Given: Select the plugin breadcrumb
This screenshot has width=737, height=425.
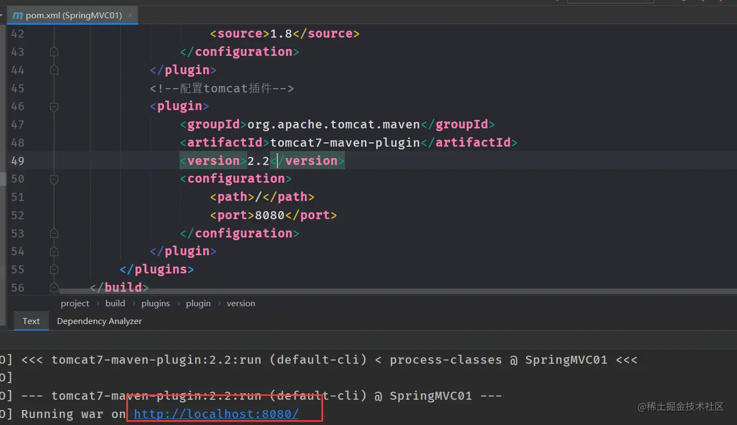Looking at the screenshot, I should [x=198, y=303].
